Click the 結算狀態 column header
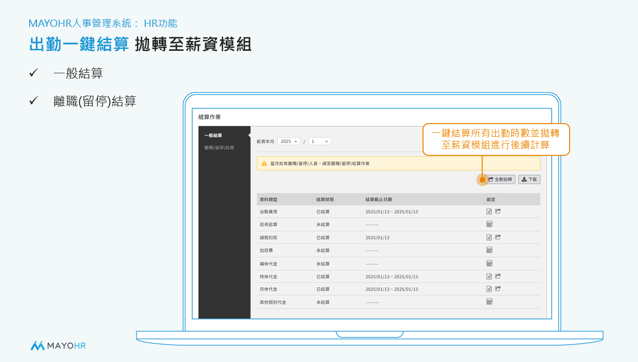638x362 pixels. point(325,199)
